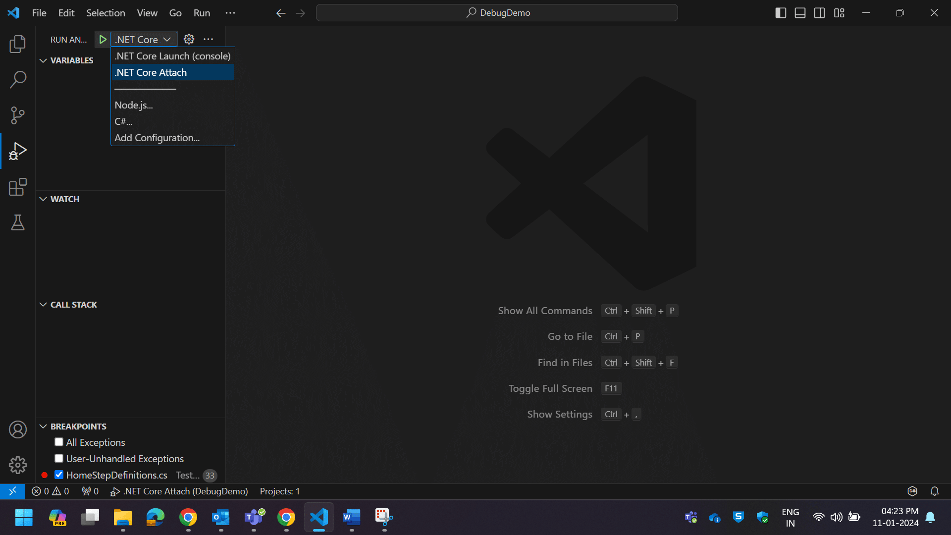Open the Extensions view

tap(18, 187)
